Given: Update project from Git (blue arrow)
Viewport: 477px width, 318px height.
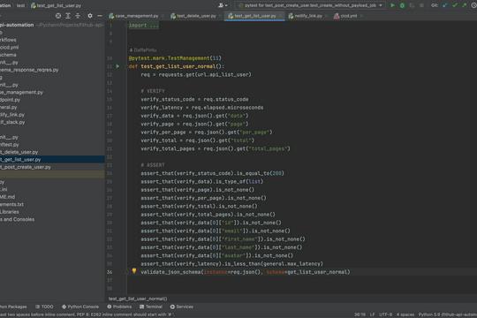Looking at the screenshot, I should click(x=445, y=5).
